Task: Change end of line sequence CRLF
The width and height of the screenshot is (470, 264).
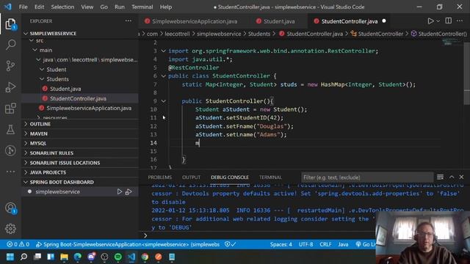Action: [x=325, y=244]
